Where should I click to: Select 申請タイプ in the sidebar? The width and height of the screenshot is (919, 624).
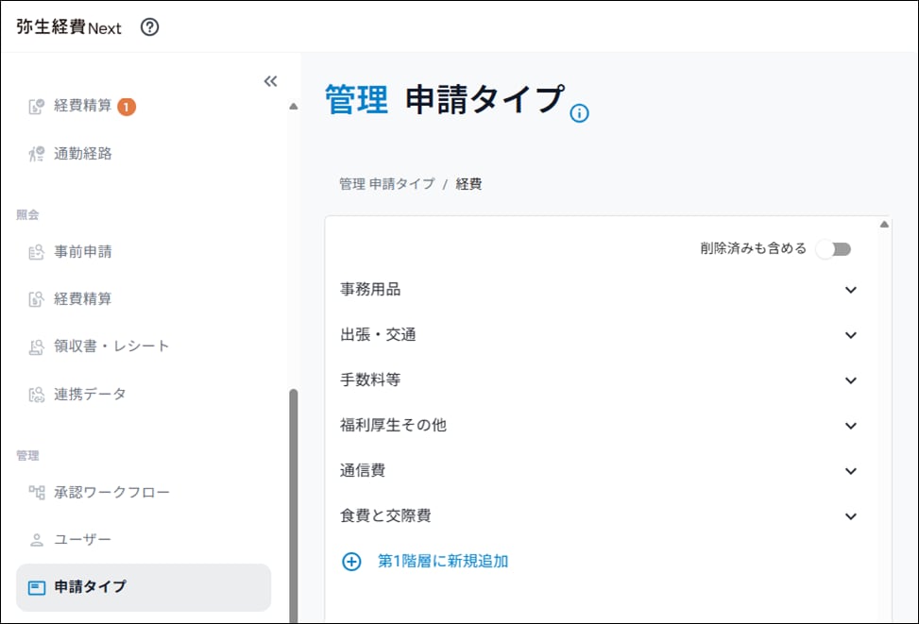pyautogui.click(x=91, y=587)
